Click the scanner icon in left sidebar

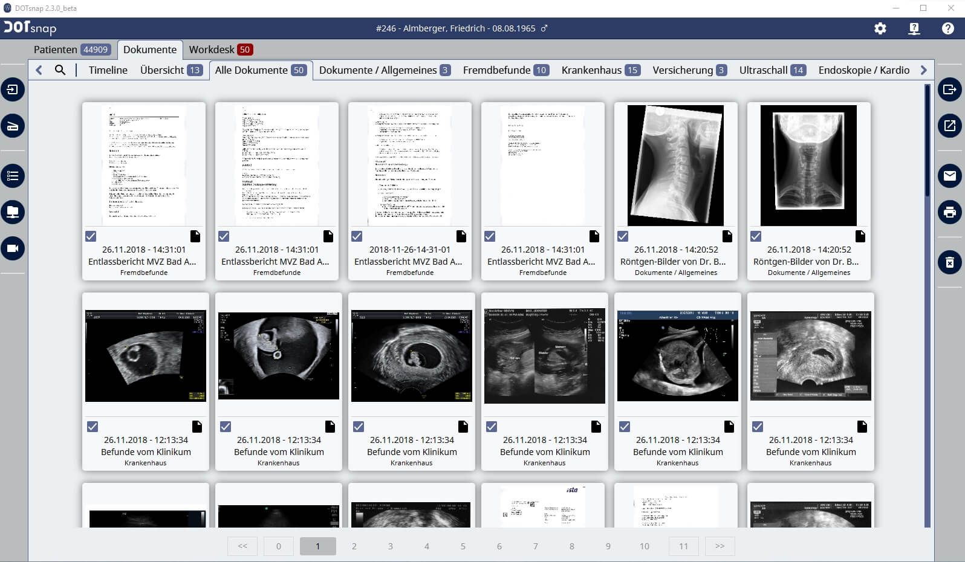[x=13, y=126]
